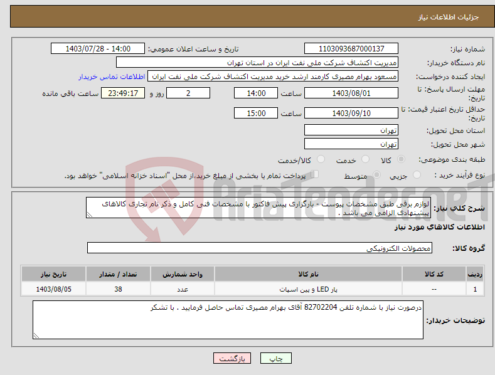Click the response deadline time 14:00
The width and height of the screenshot is (495, 375).
[x=256, y=93]
